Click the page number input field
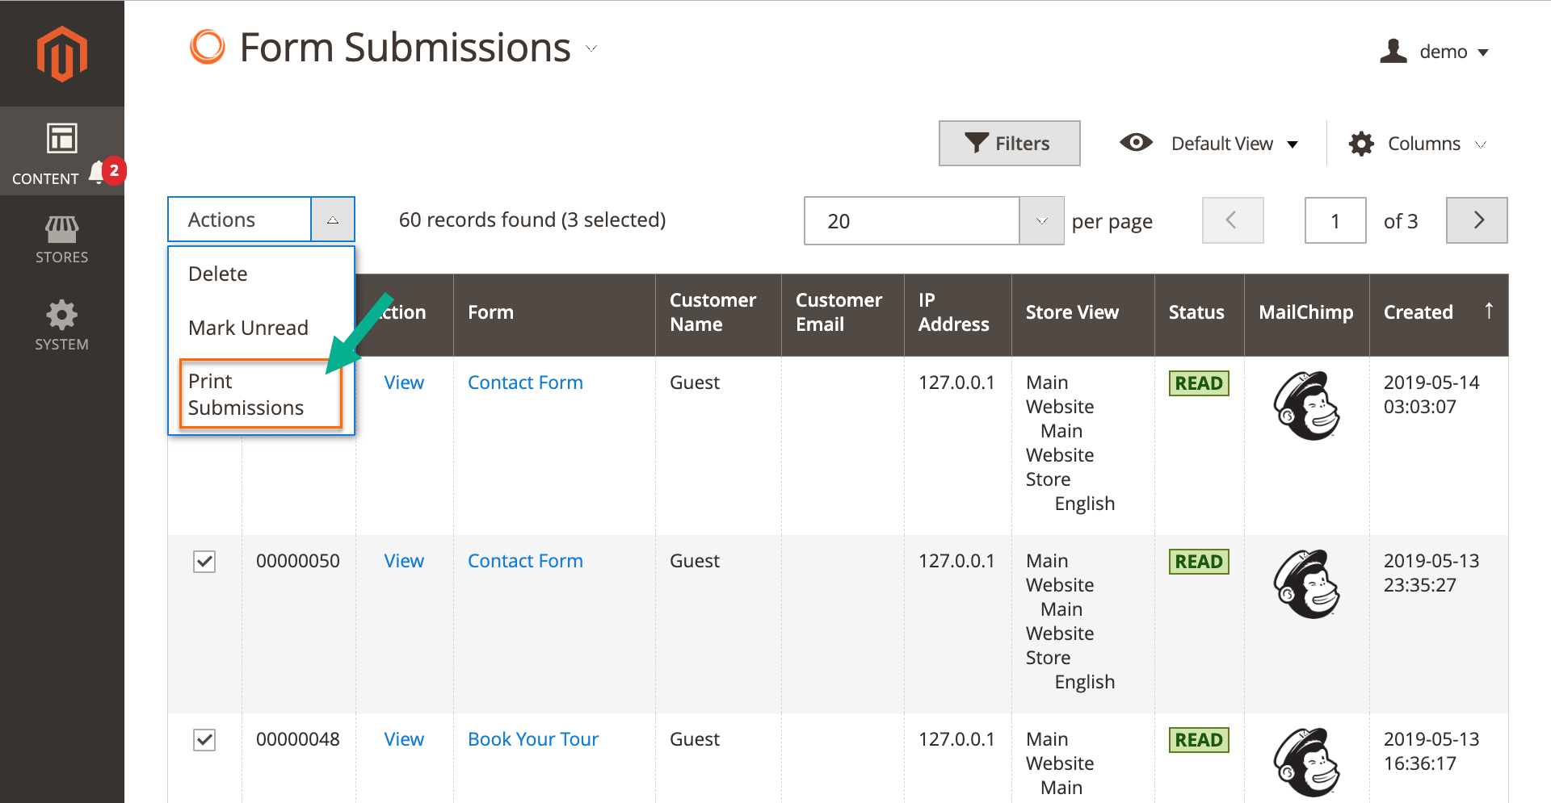This screenshot has width=1551, height=803. pos(1335,220)
